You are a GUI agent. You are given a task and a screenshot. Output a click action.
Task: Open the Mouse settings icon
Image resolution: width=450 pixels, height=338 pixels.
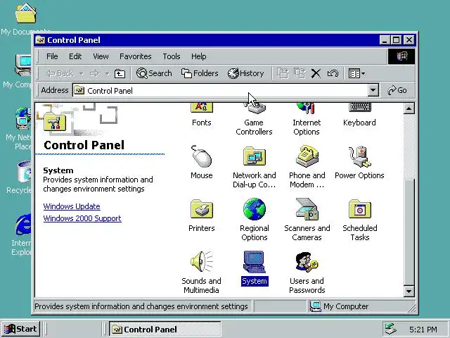click(202, 163)
